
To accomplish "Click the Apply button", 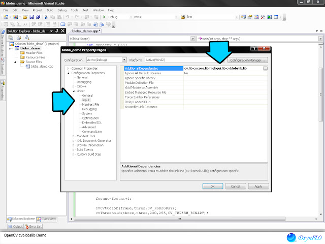I will coord(258,187).
